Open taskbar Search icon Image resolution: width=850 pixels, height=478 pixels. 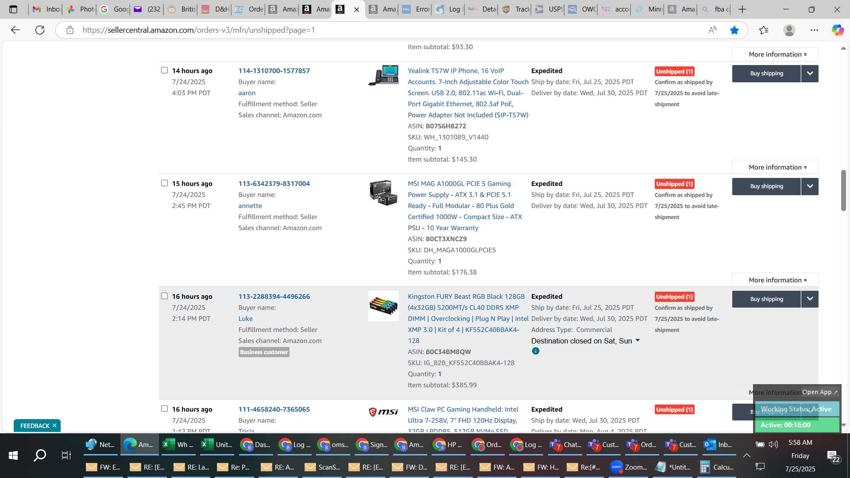click(40, 455)
